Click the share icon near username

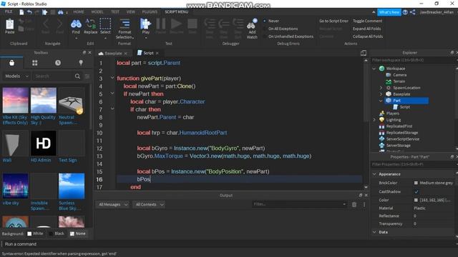(412, 12)
